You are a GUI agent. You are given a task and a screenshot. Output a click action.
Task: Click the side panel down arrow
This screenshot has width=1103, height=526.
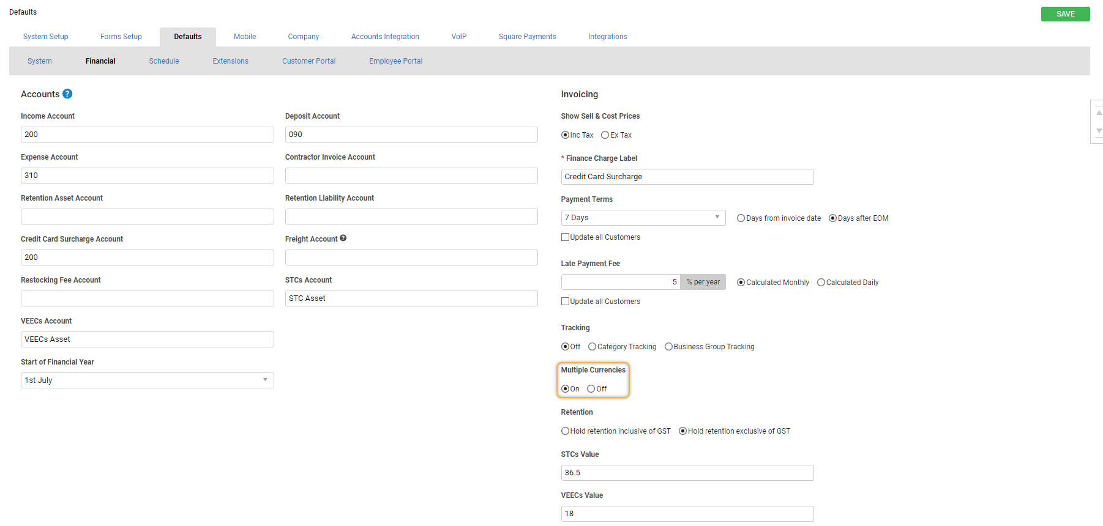click(x=1099, y=131)
